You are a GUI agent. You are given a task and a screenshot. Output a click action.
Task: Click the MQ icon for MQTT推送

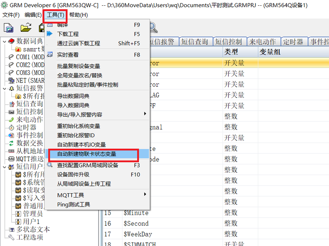[x=11, y=159]
